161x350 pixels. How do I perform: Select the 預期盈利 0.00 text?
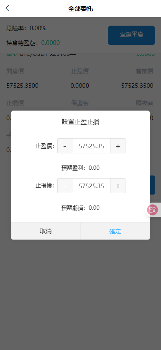click(80, 168)
